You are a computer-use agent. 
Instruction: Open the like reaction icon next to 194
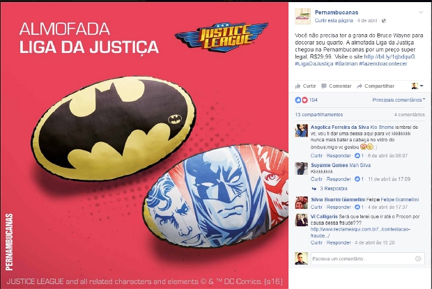[x=298, y=100]
